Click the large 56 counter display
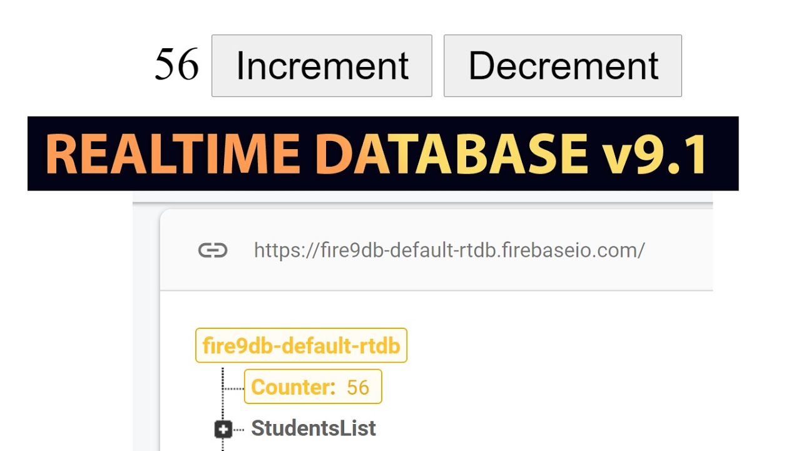 click(176, 65)
